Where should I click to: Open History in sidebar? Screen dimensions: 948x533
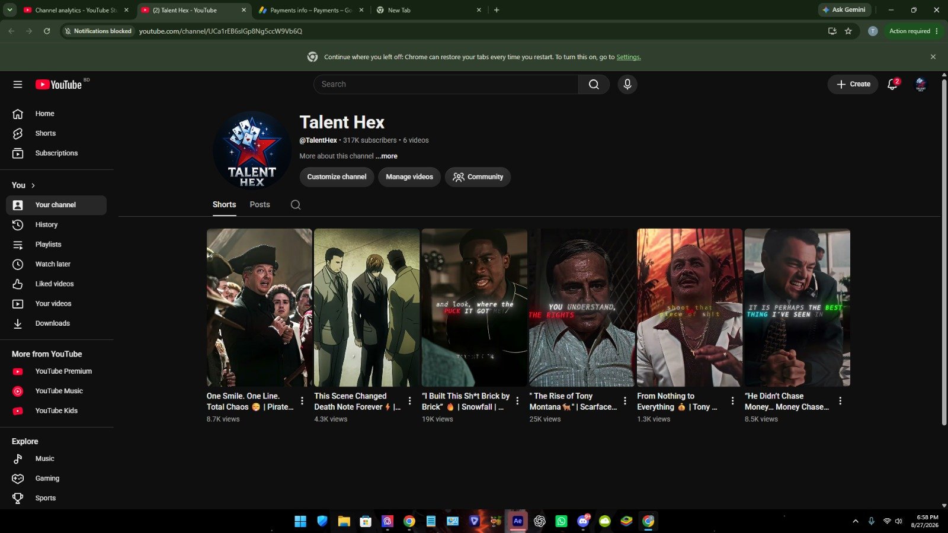click(56, 224)
